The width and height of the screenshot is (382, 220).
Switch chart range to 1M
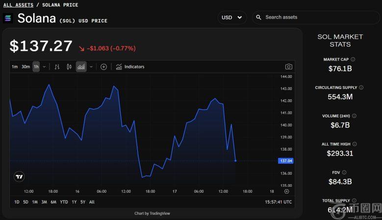click(x=35, y=202)
